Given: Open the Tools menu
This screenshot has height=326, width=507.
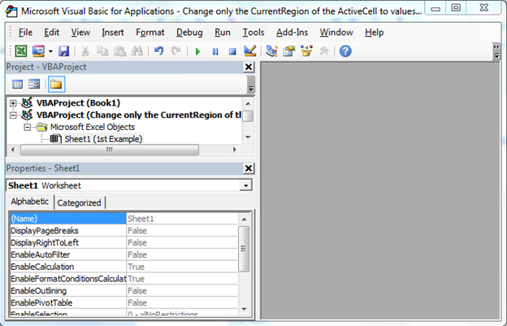Looking at the screenshot, I should tap(253, 33).
